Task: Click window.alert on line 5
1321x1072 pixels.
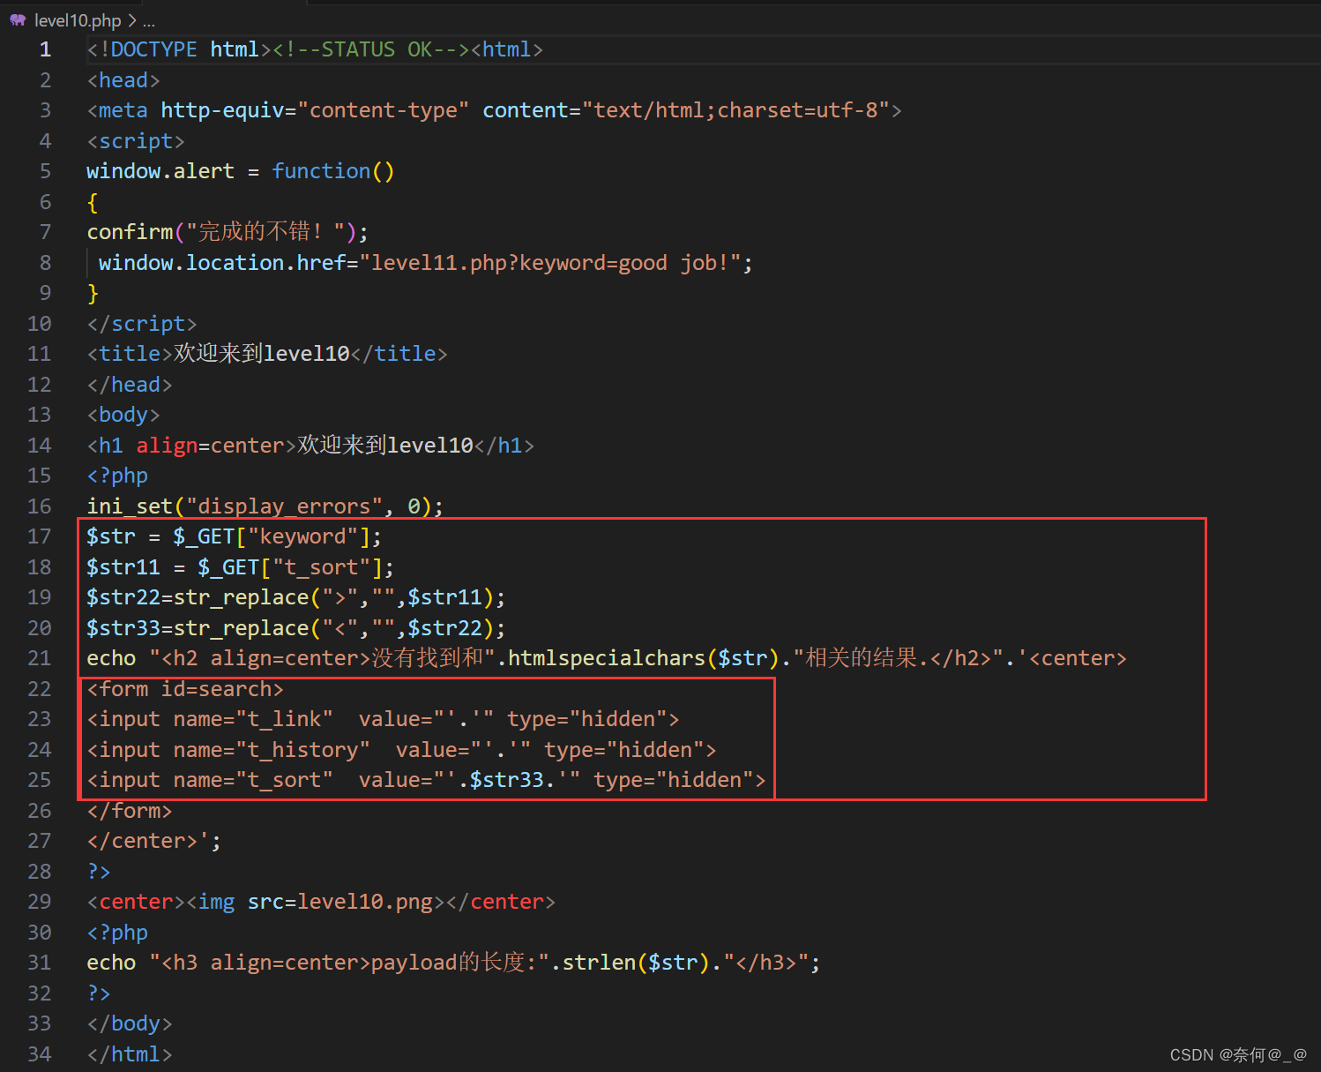Action: [160, 171]
